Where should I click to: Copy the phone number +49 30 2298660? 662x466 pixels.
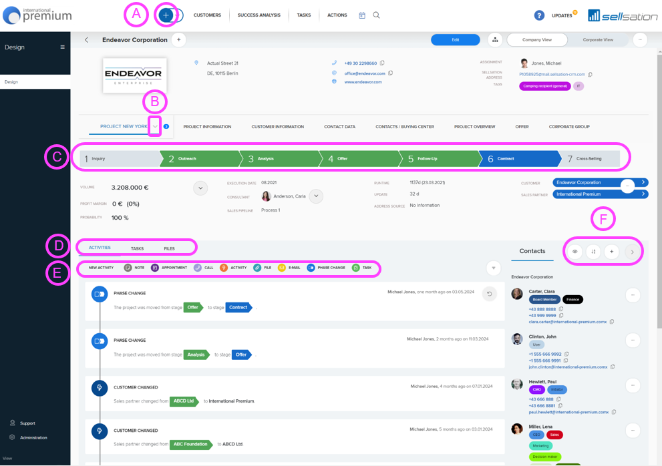(x=382, y=63)
